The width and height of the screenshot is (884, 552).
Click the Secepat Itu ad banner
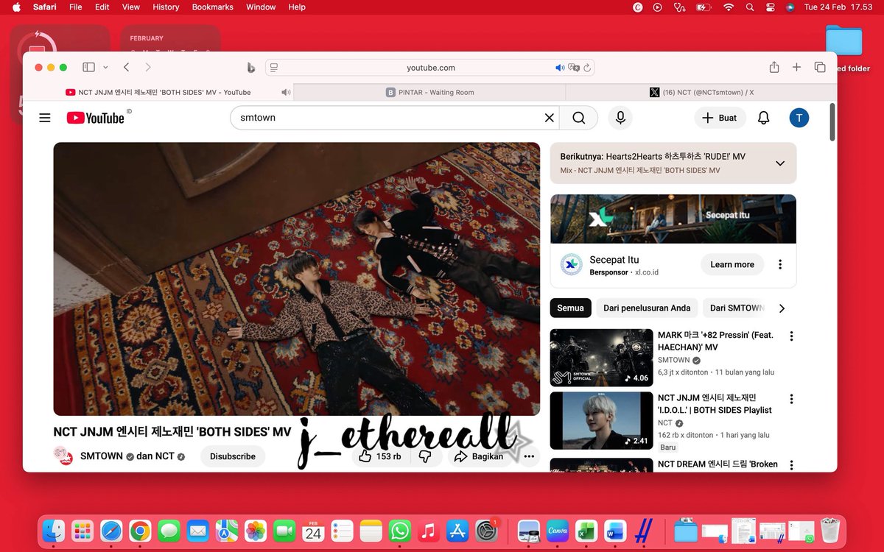[x=673, y=219]
